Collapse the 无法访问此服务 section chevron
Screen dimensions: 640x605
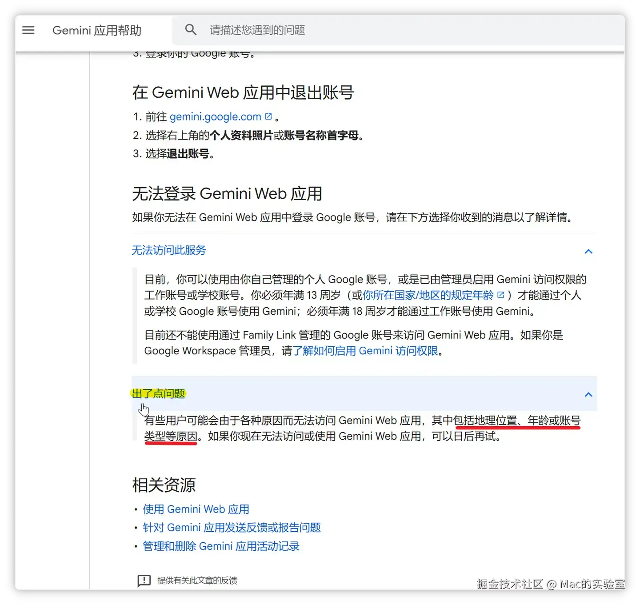588,251
